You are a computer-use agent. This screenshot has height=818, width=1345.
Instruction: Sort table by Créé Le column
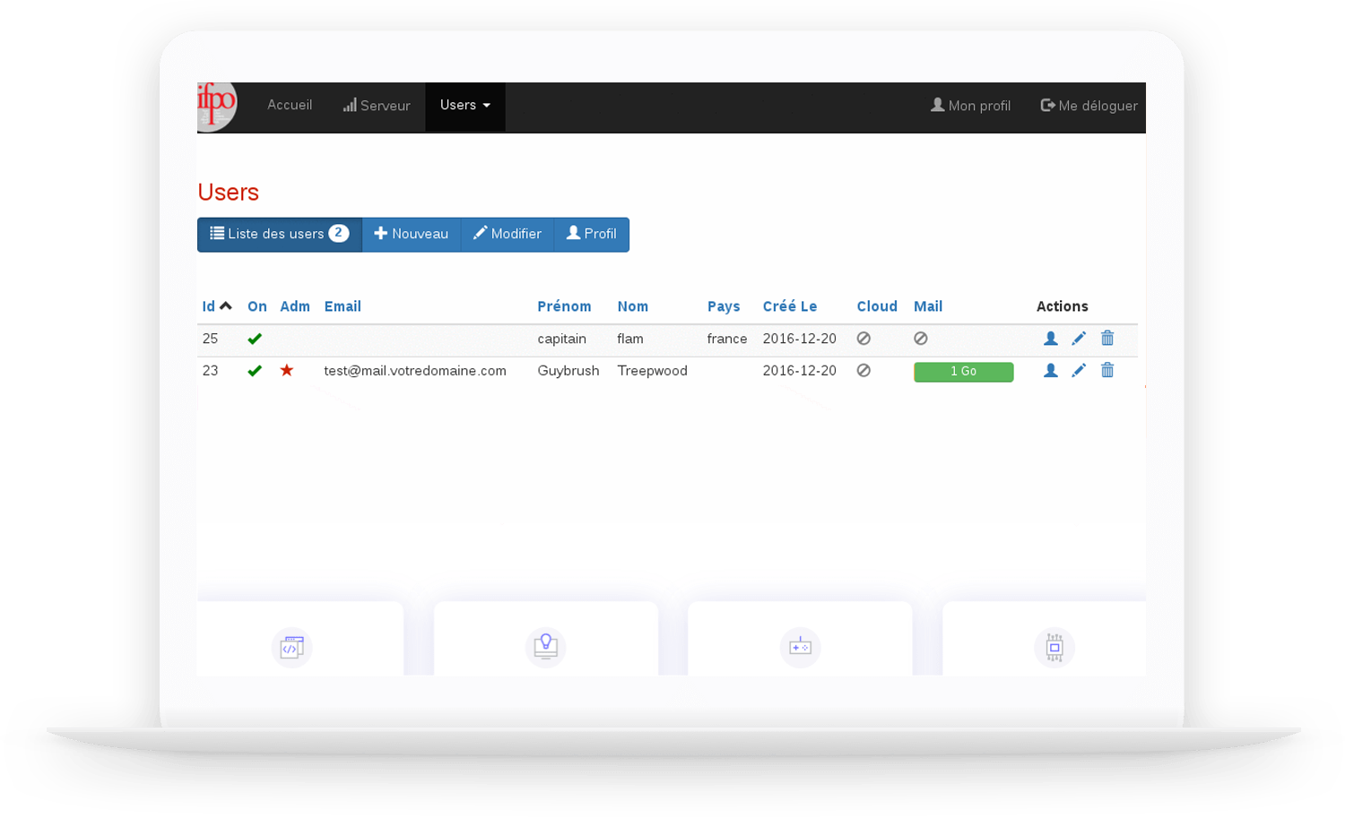click(790, 306)
